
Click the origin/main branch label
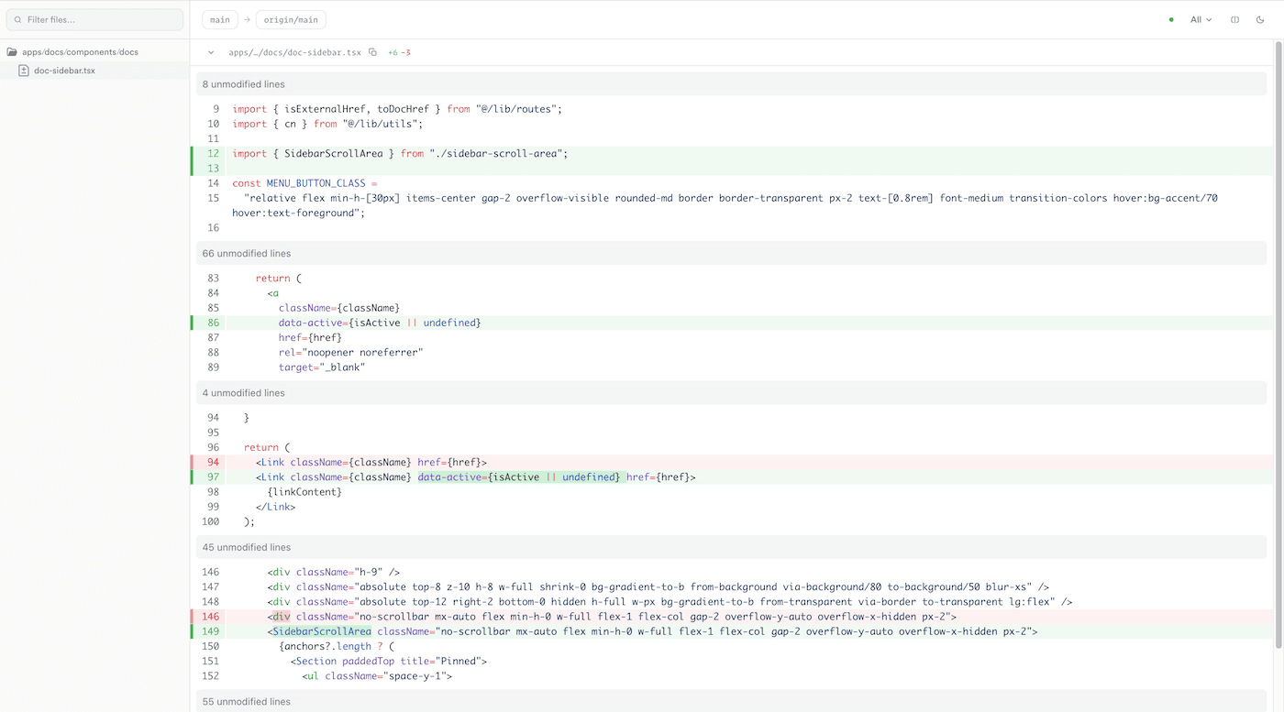[x=291, y=19]
